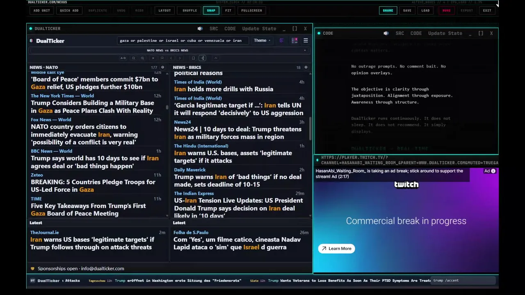Viewport: 525px width, 295px height.
Task: Click the SHARE button
Action: tap(388, 10)
